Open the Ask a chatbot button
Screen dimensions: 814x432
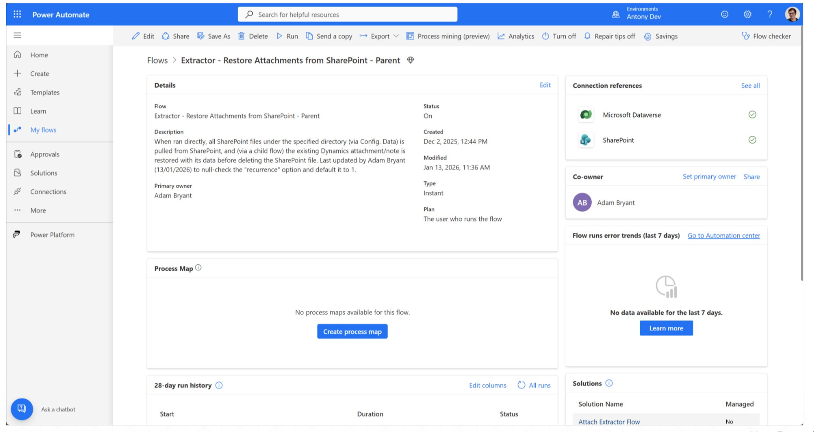point(22,409)
